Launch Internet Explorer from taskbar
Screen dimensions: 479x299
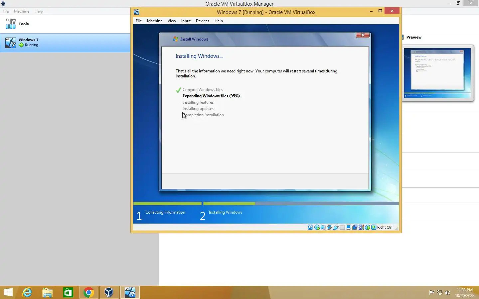point(27,292)
